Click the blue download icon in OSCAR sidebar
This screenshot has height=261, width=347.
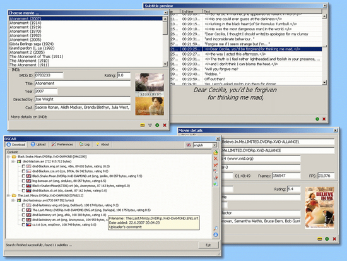[216, 235]
